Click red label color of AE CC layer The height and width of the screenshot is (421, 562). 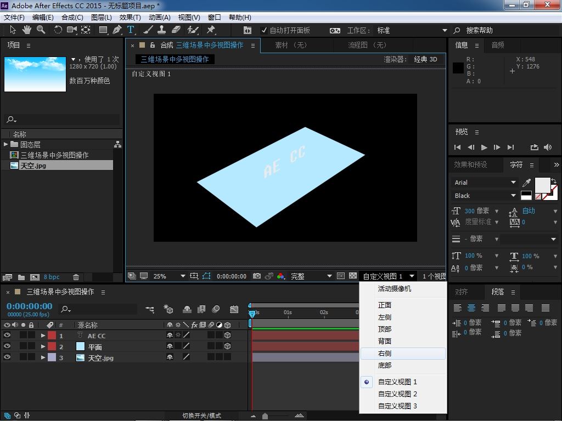click(x=52, y=335)
